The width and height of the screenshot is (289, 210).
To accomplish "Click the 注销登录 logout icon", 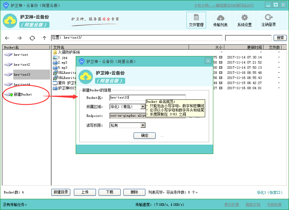I will point(268,20).
